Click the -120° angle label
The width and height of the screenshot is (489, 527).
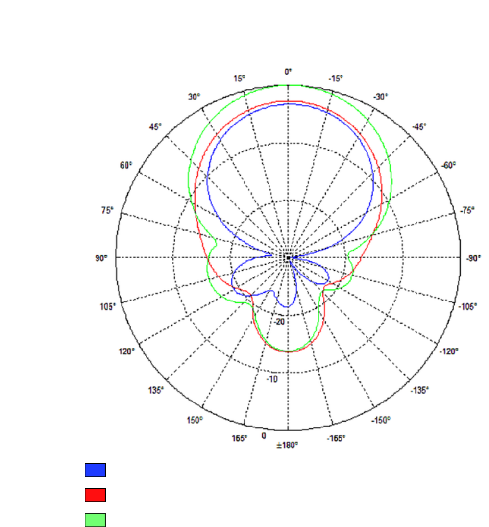449,351
